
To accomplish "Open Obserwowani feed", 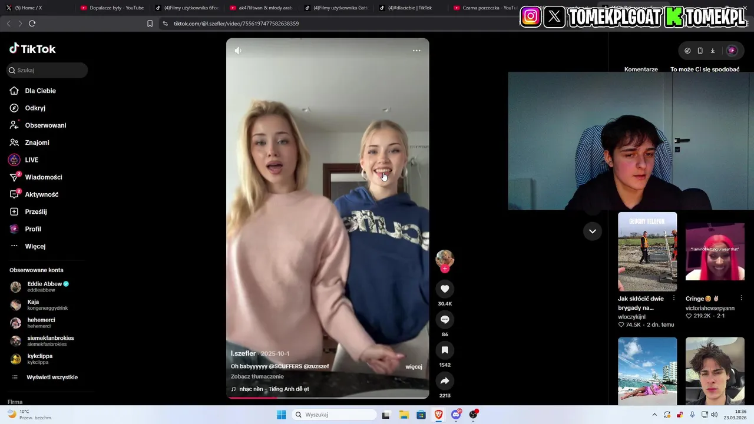I will (38, 125).
